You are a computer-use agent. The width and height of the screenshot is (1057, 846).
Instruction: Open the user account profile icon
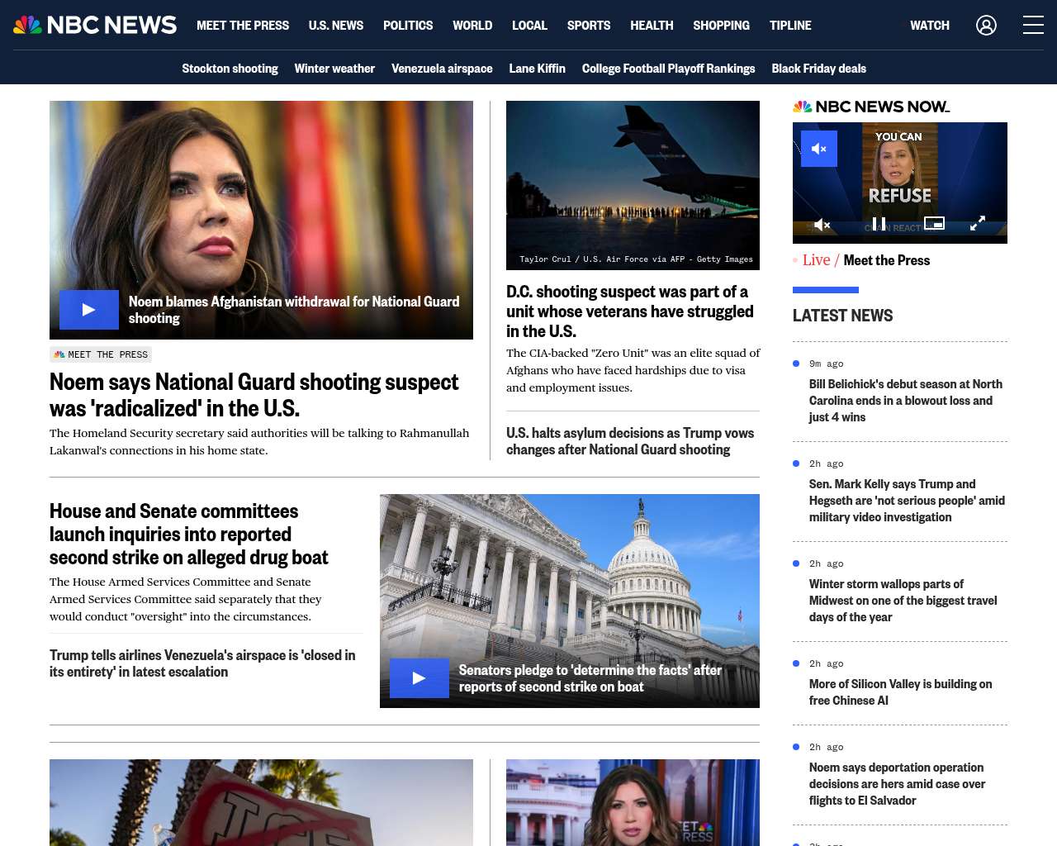[986, 26]
